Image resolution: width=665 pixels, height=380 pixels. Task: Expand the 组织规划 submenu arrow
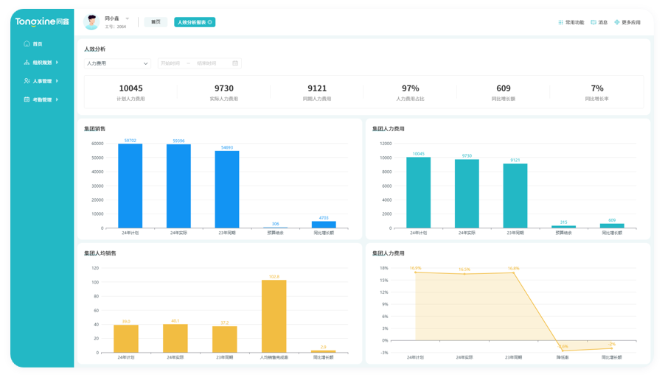pos(57,63)
